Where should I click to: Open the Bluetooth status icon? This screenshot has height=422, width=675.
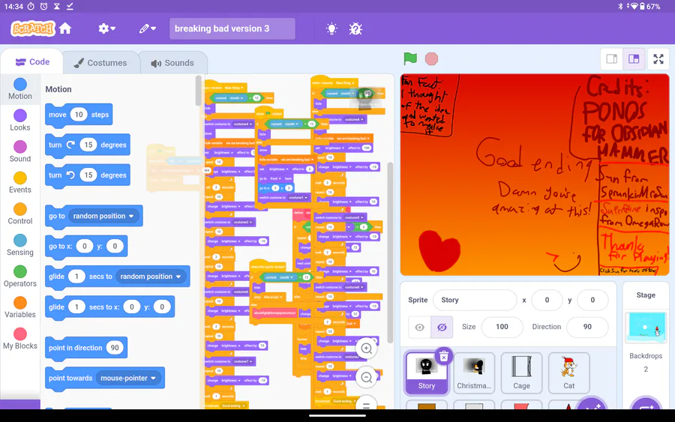point(620,7)
